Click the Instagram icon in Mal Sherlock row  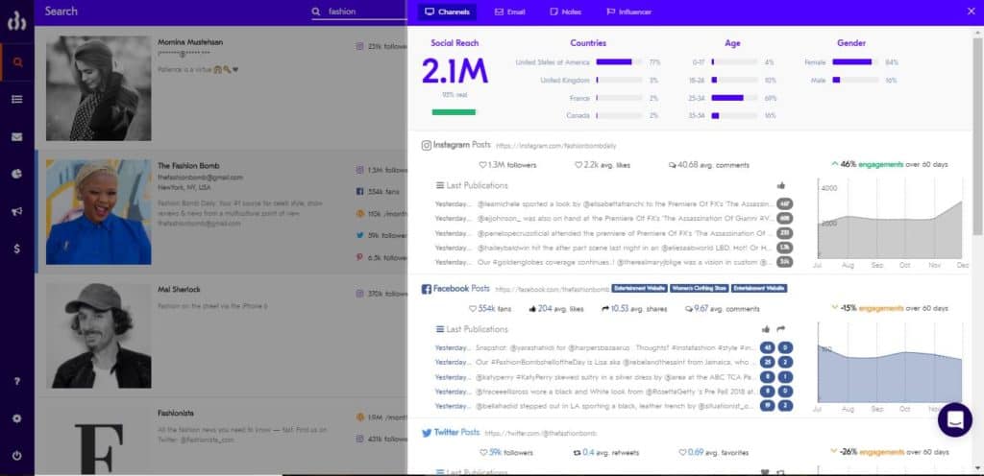coord(360,293)
